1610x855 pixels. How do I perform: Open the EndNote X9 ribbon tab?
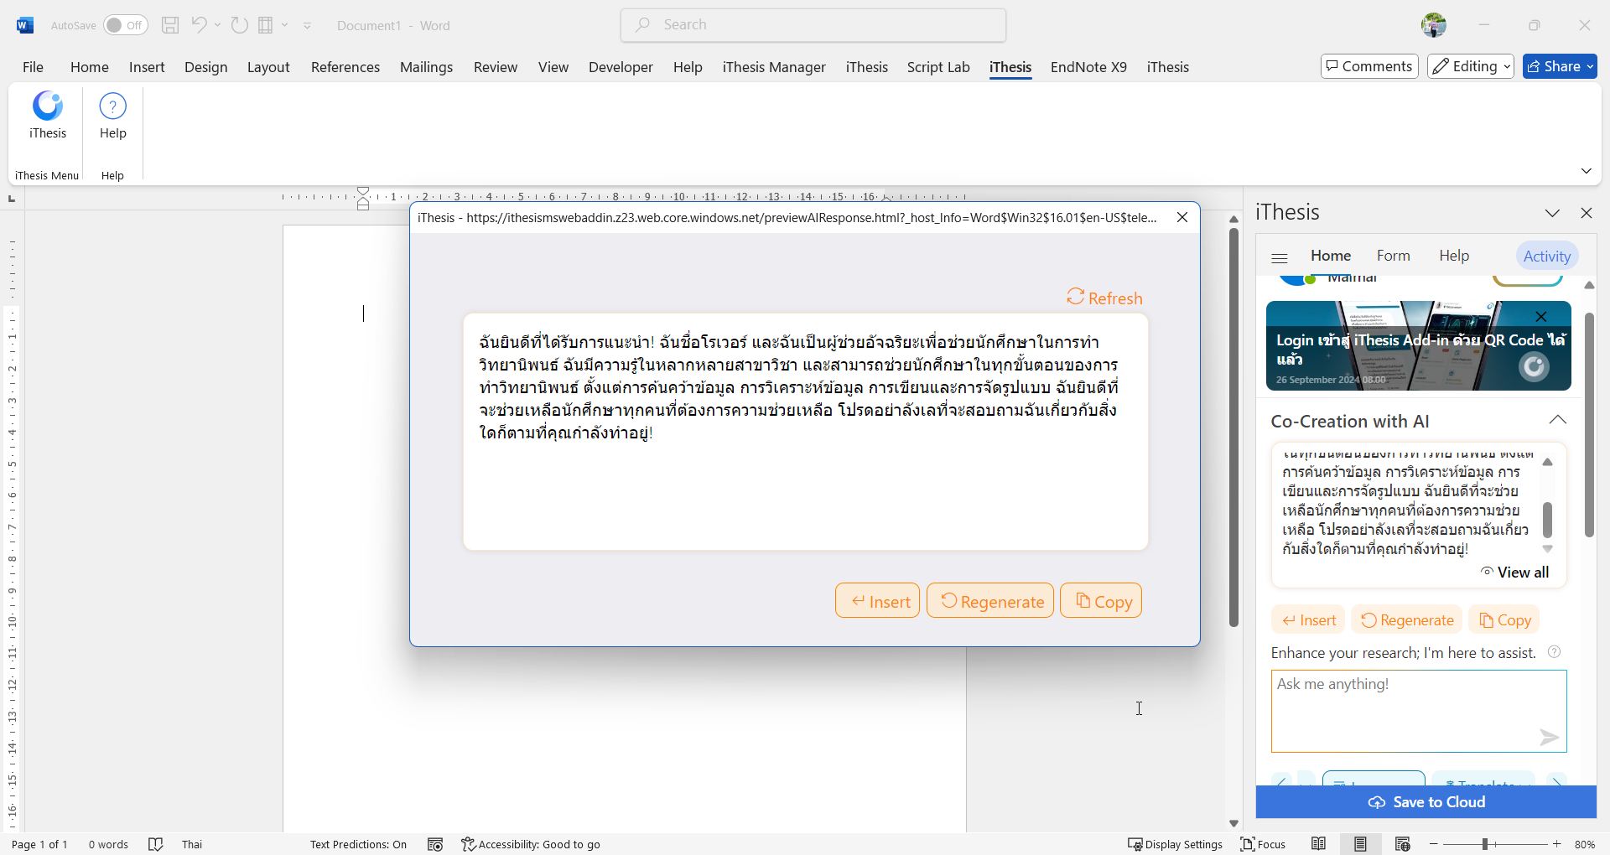click(x=1088, y=67)
